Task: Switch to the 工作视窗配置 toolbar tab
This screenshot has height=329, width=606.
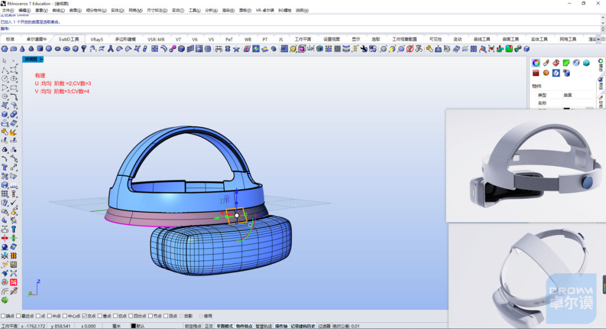Action: (x=404, y=39)
